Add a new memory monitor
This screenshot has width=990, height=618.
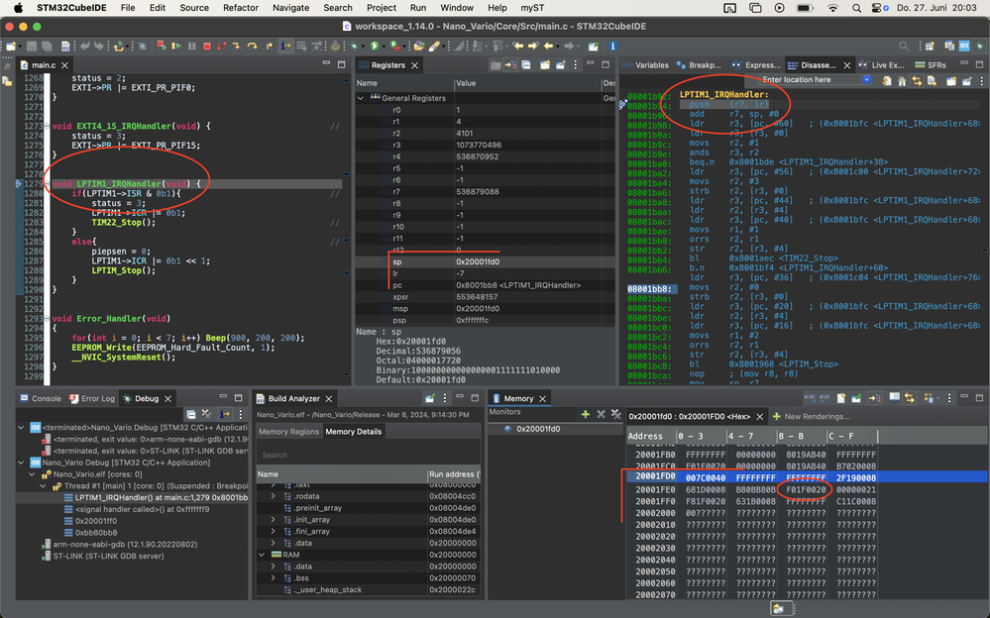click(585, 413)
